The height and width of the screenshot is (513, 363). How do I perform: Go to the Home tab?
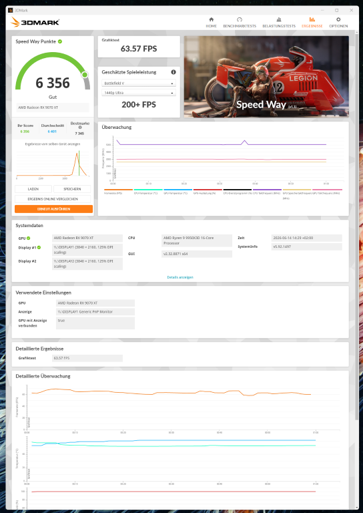[x=211, y=23]
